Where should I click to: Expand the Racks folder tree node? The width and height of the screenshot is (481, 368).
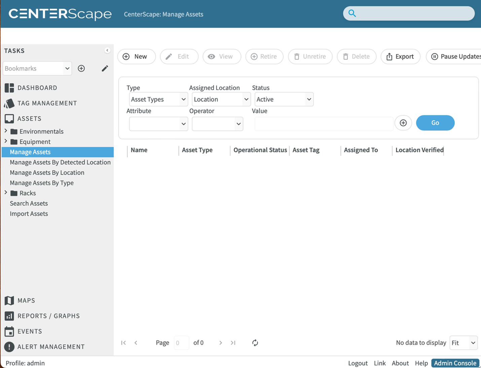coord(6,193)
